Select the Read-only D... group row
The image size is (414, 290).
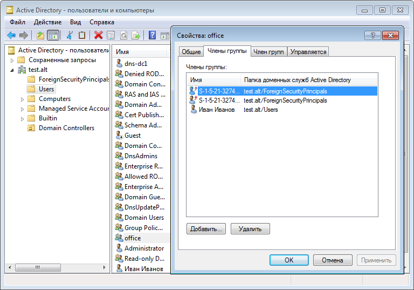coord(140,259)
